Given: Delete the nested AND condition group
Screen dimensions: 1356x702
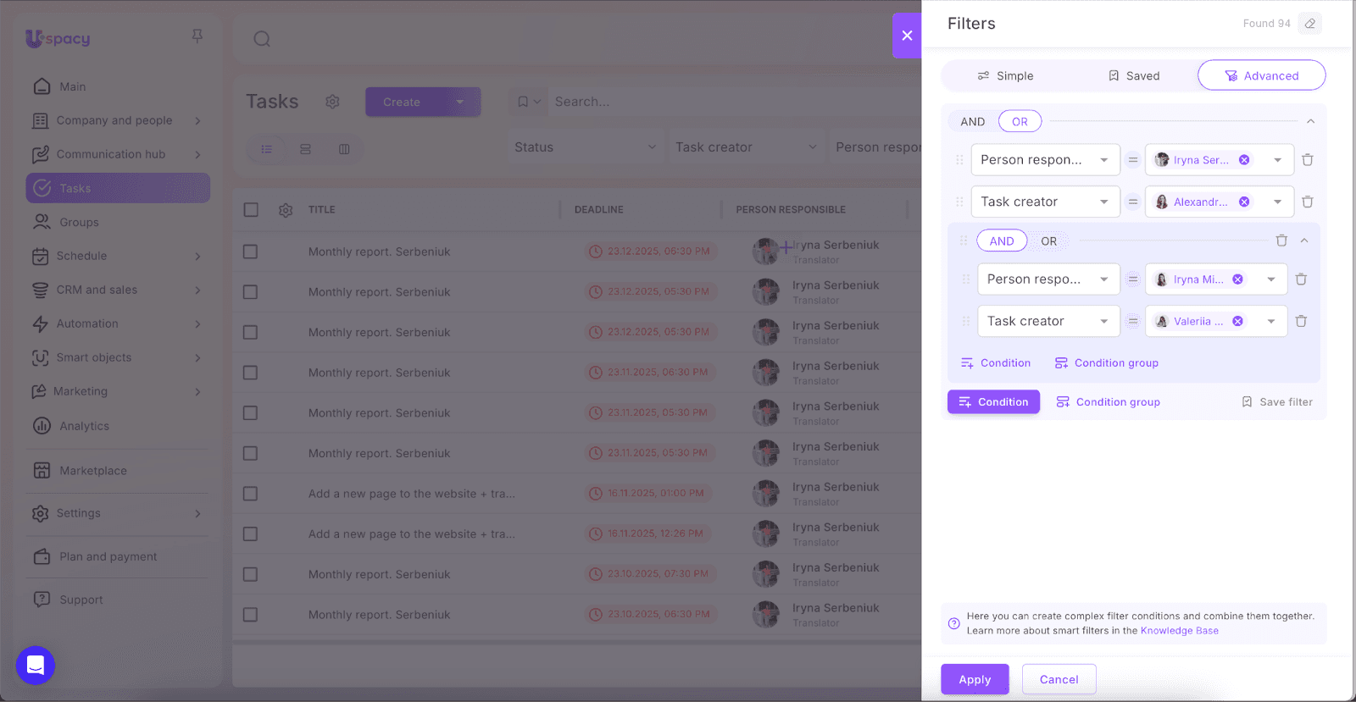Looking at the screenshot, I should (x=1281, y=241).
